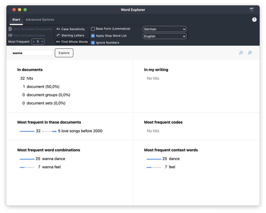Decrease the Most Frequent value
This screenshot has height=213, width=266.
pos(34,42)
